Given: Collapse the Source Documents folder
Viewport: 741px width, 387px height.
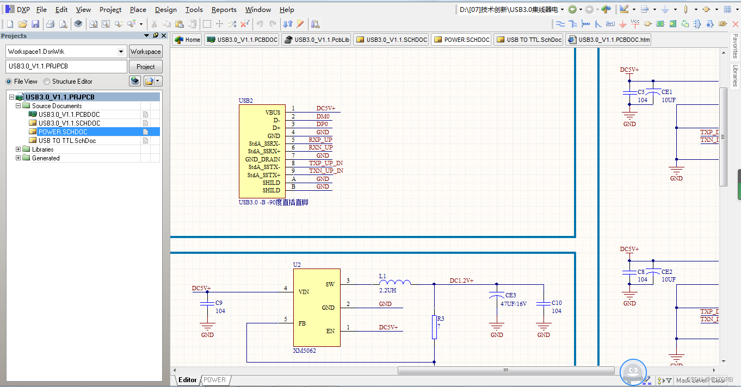Looking at the screenshot, I should (18, 106).
